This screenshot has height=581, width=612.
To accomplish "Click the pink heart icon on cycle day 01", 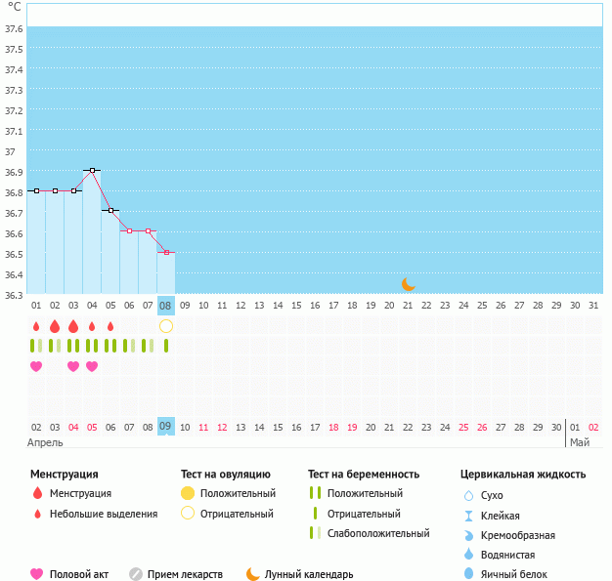I will pyautogui.click(x=36, y=366).
